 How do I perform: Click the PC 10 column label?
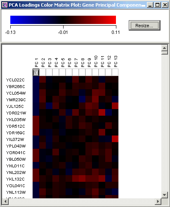click(x=96, y=62)
